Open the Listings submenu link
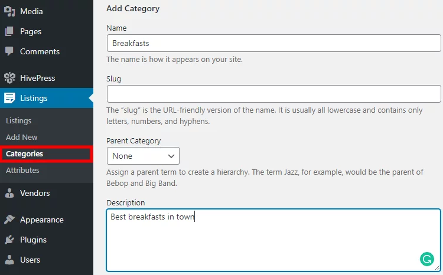443x275 pixels. coord(19,121)
